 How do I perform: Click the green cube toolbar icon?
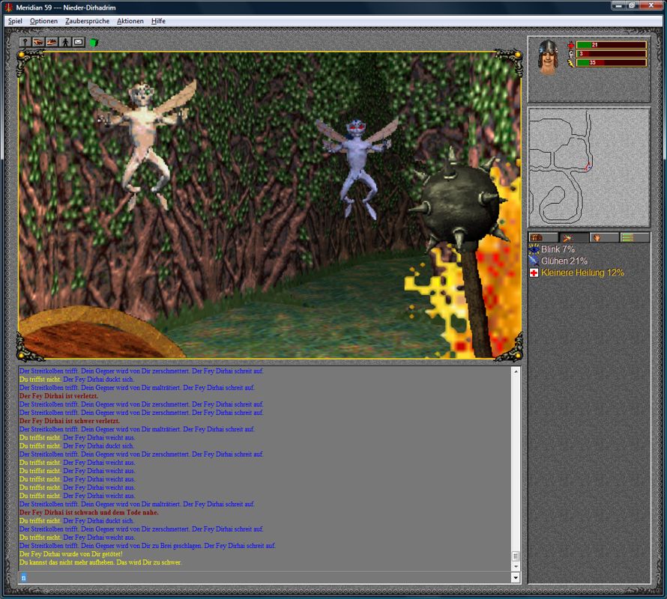click(x=94, y=42)
